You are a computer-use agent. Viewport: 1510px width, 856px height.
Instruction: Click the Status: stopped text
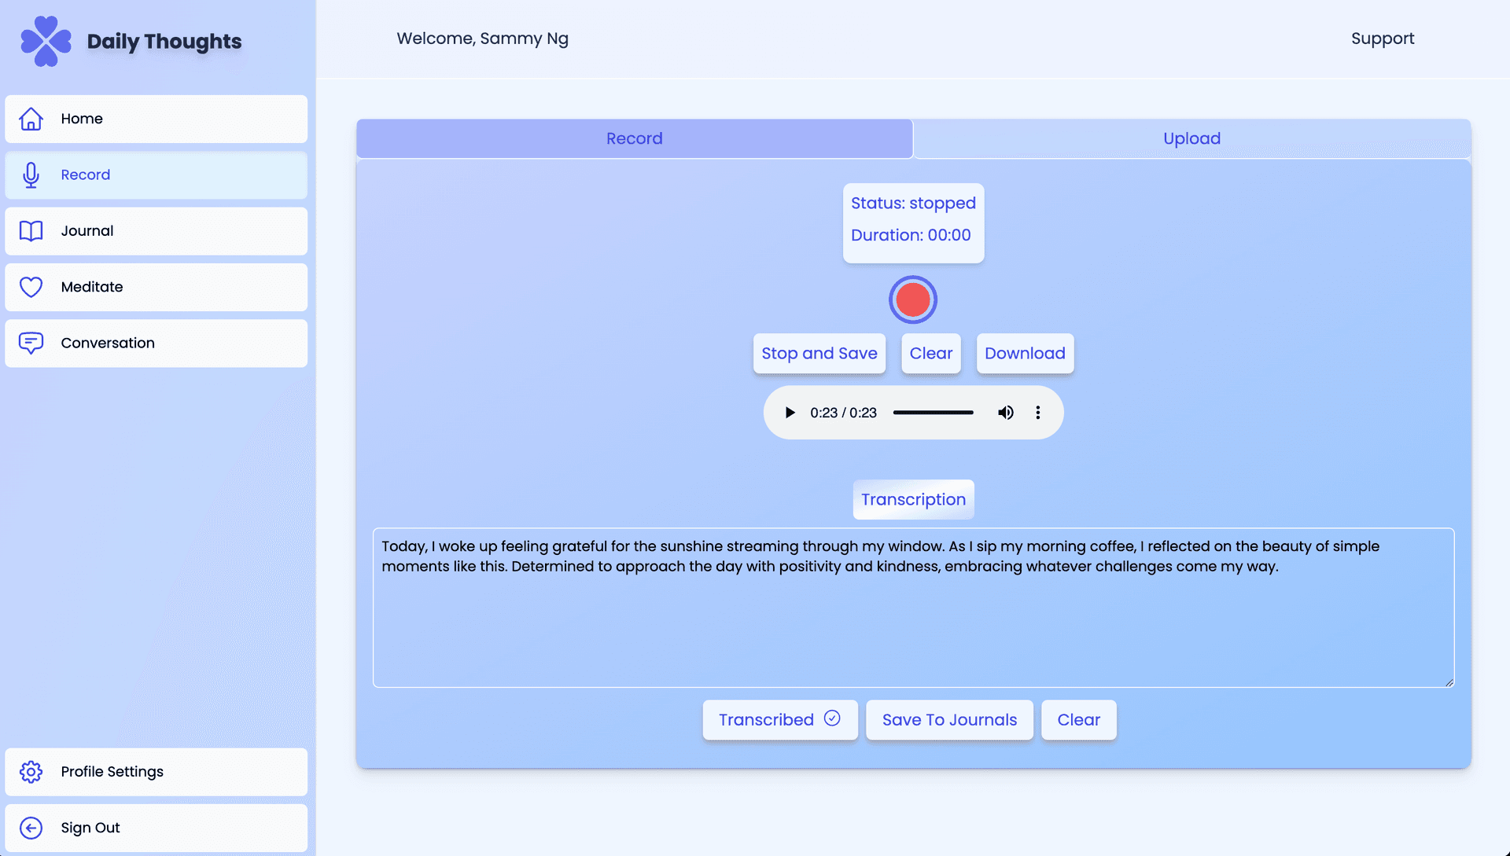[913, 203]
